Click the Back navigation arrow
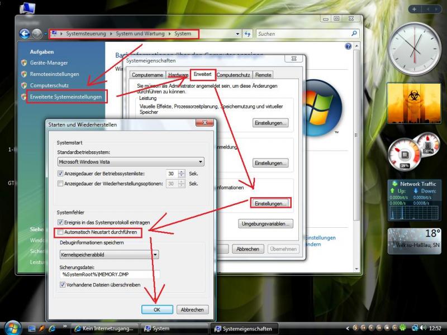The height and width of the screenshot is (335, 447). [25, 33]
